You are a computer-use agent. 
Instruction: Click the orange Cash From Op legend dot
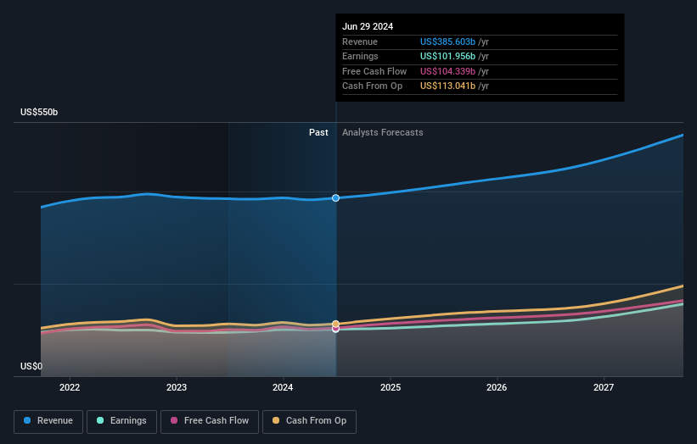(x=276, y=420)
